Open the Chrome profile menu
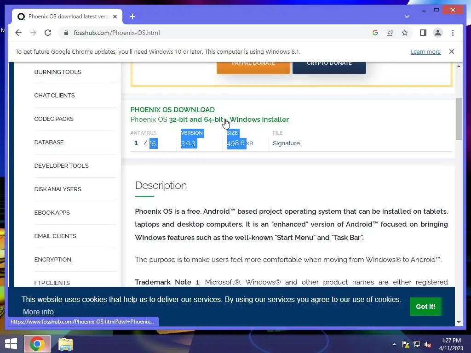Viewport: 471px width, 353px height. tap(438, 33)
